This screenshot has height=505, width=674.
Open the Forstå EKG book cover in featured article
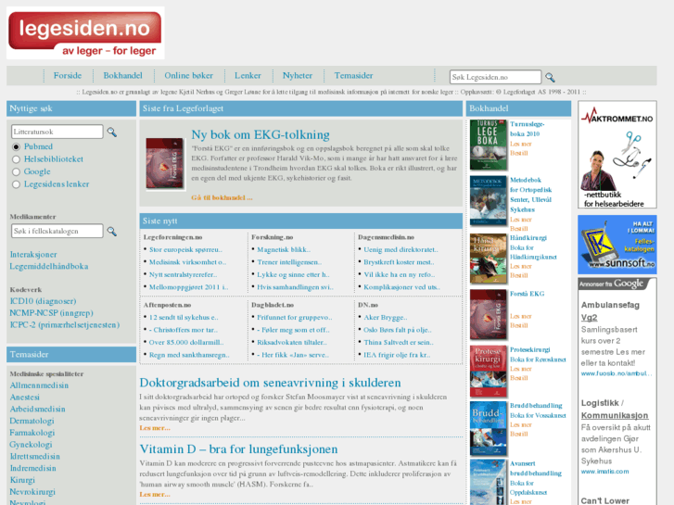[165, 163]
